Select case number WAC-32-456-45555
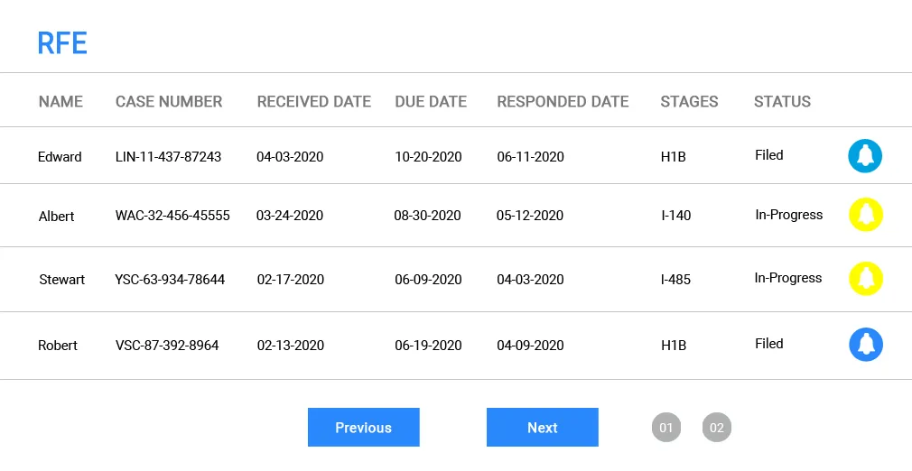 coord(172,216)
